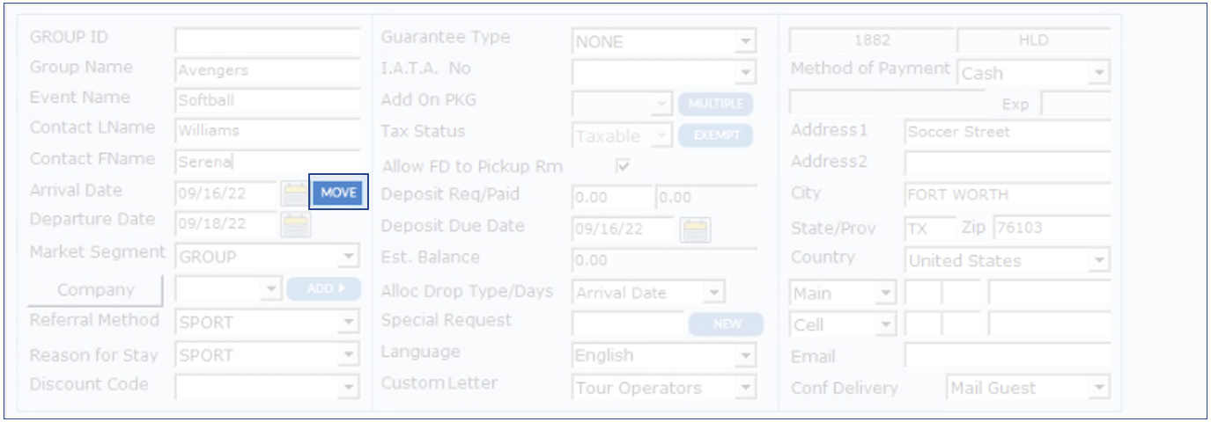Viewport: 1211px width, 422px height.
Task: Click the NEW Special Request button
Action: tap(727, 324)
